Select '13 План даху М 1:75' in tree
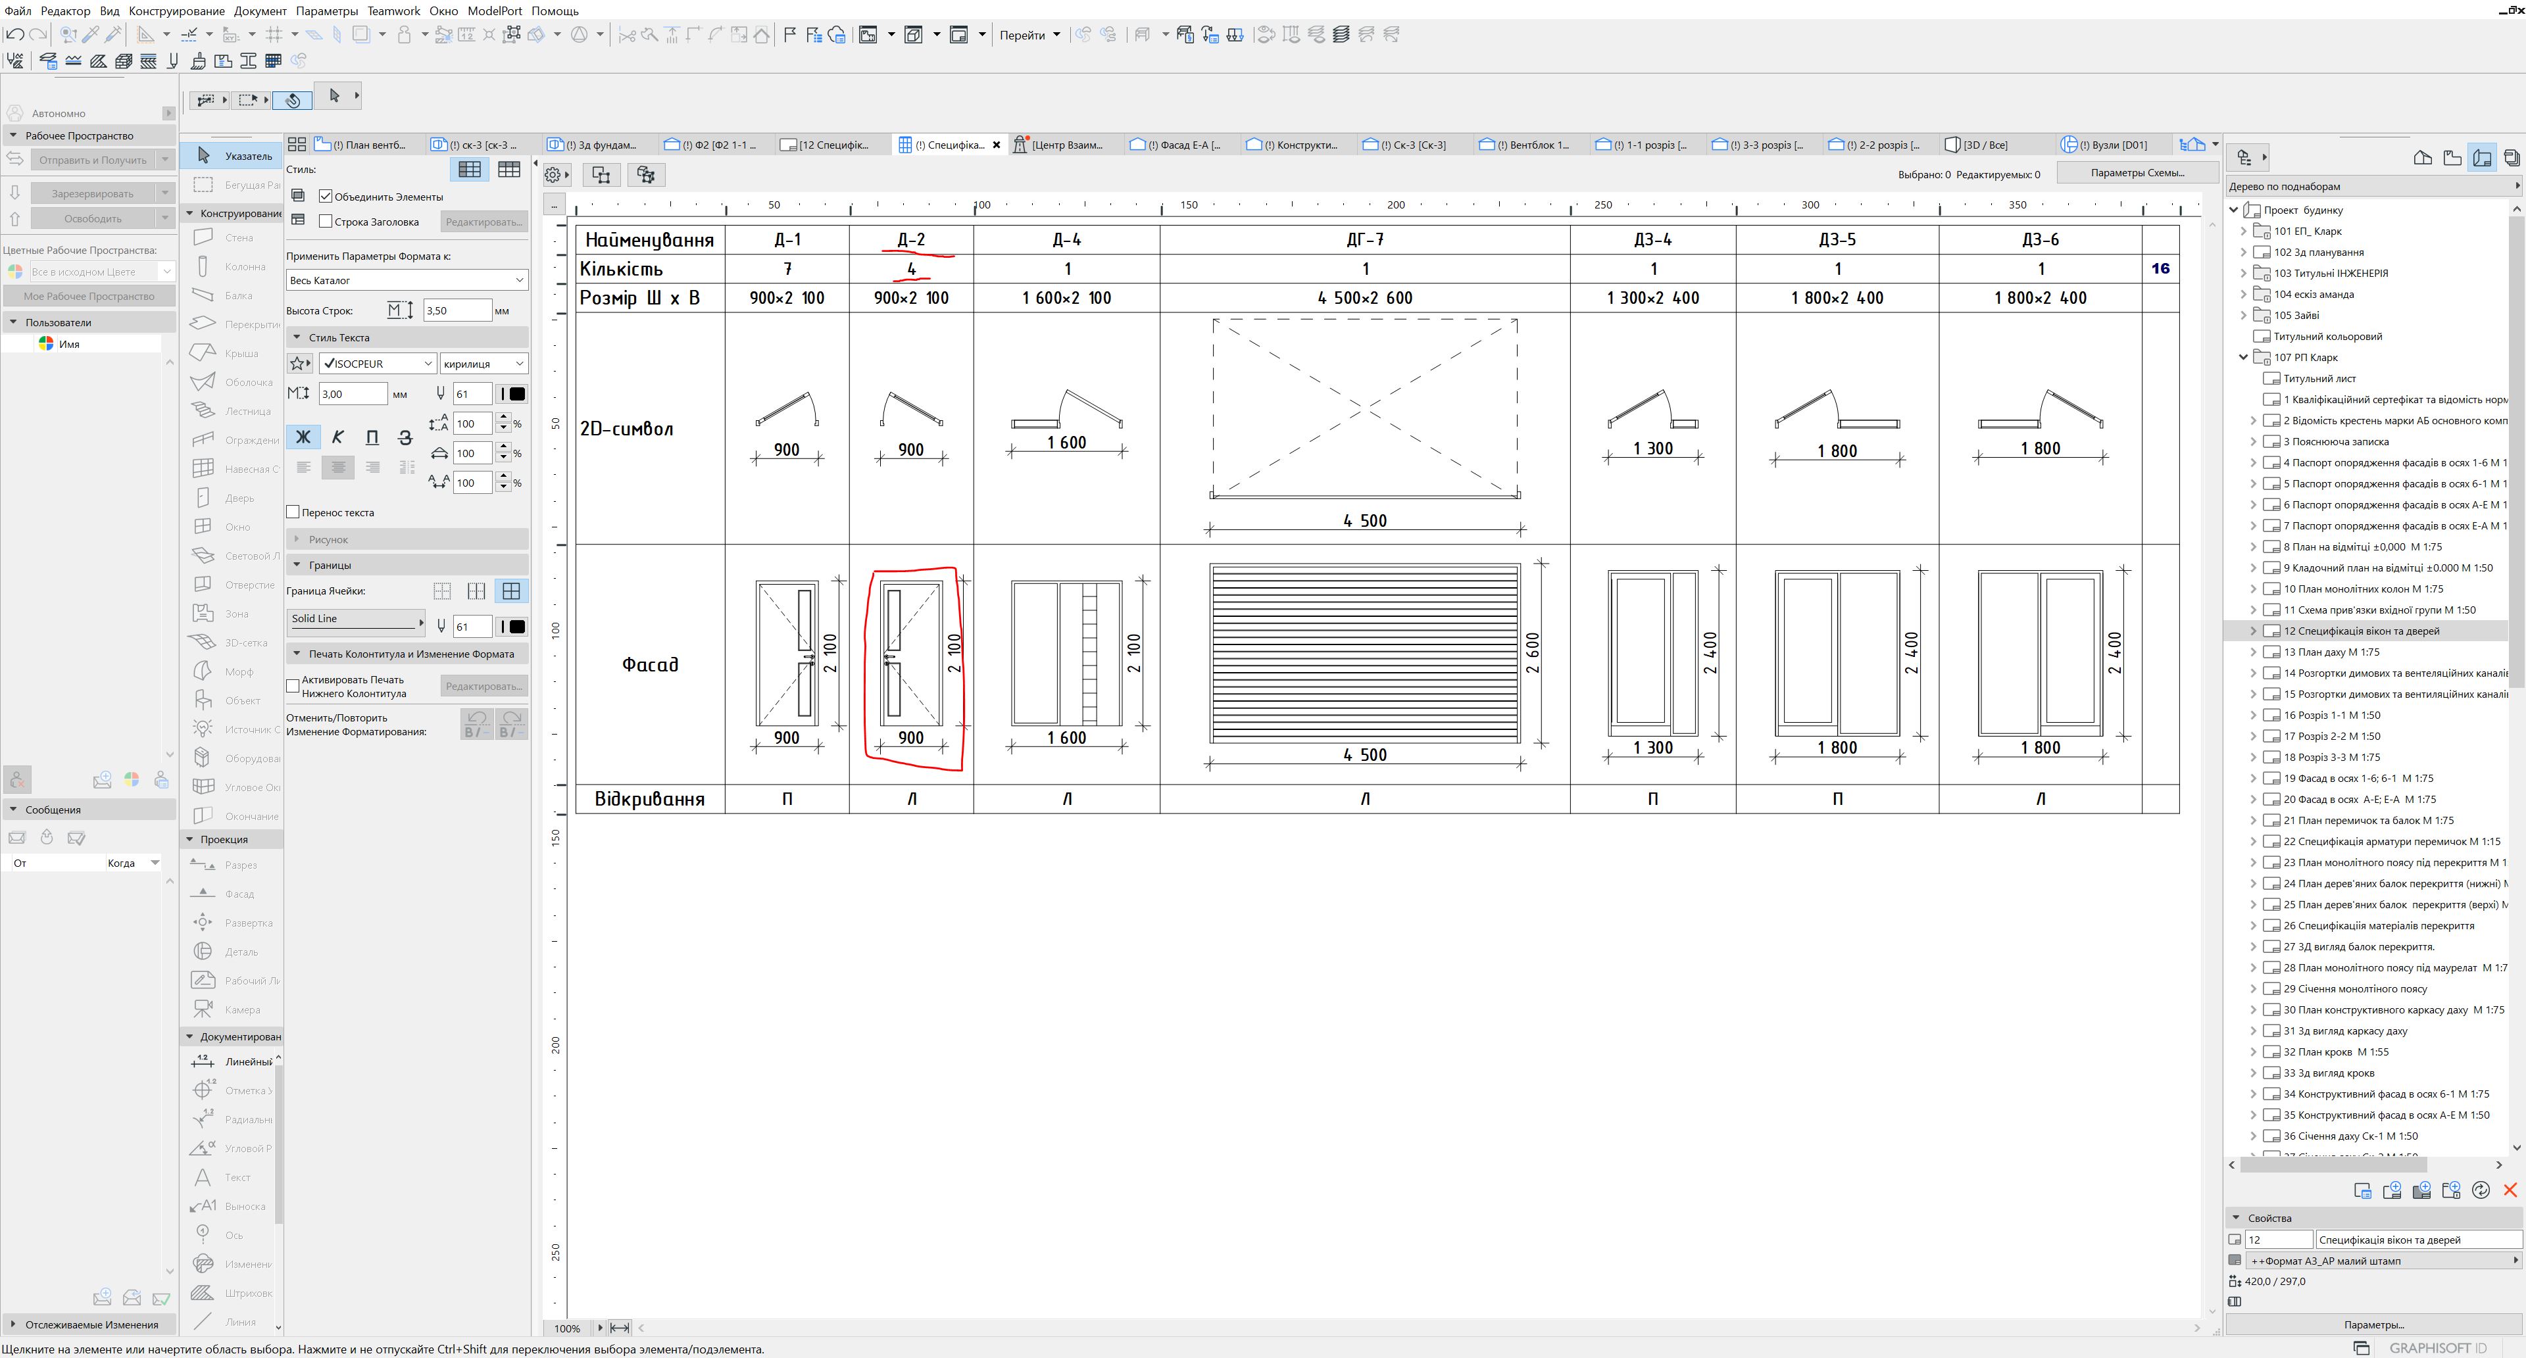2526x1358 pixels. 2331,652
